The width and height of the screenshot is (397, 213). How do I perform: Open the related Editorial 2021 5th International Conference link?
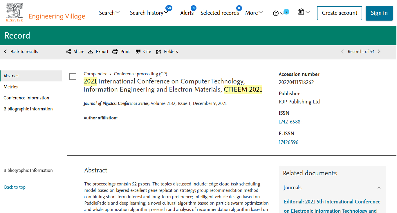coord(332,206)
